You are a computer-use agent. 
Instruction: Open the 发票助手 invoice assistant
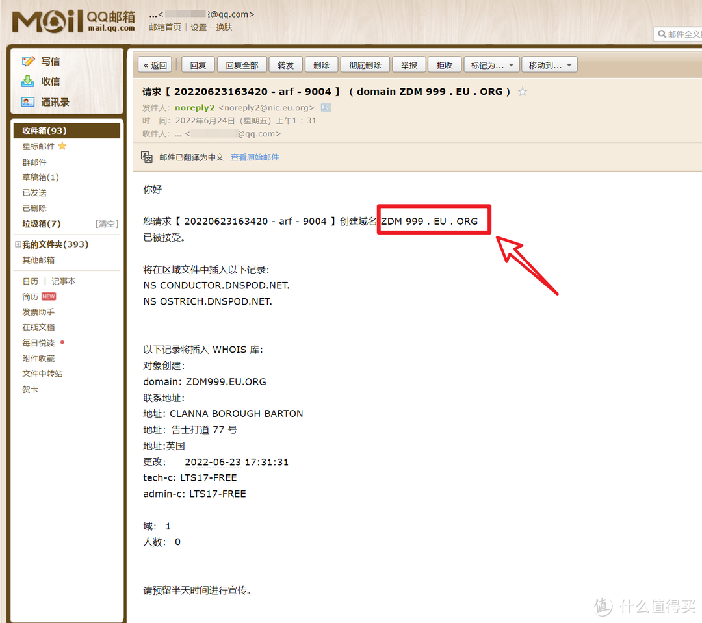pos(38,312)
